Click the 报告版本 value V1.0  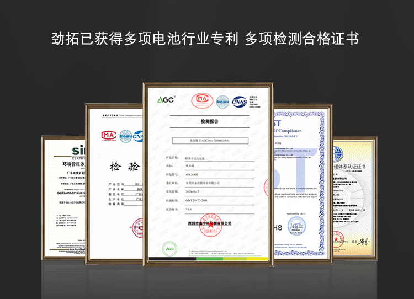click(x=189, y=209)
